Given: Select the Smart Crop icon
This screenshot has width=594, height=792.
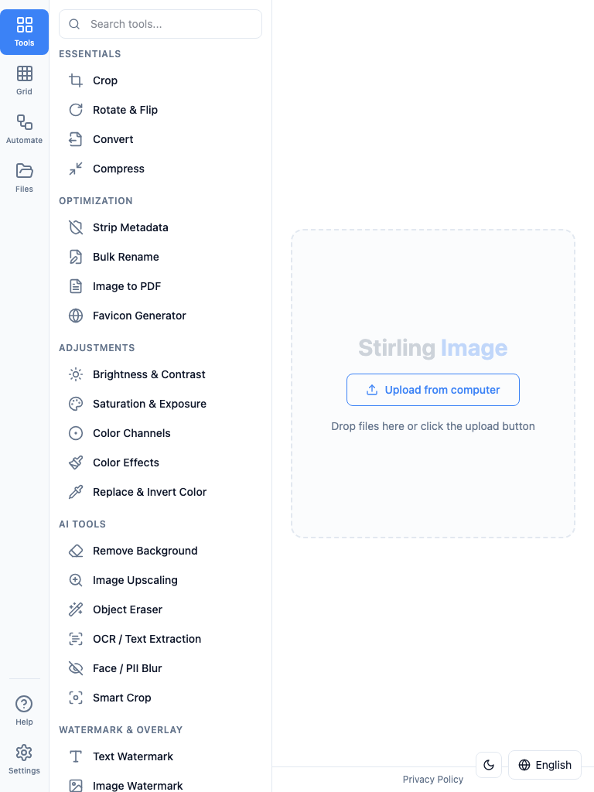Looking at the screenshot, I should [76, 698].
